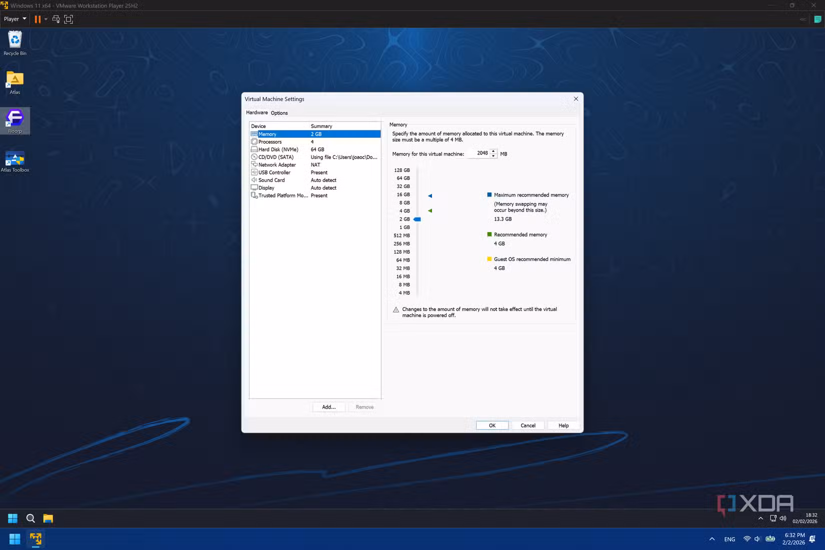The image size is (825, 550).
Task: Click the CD/DVD disc icon
Action: tap(254, 157)
